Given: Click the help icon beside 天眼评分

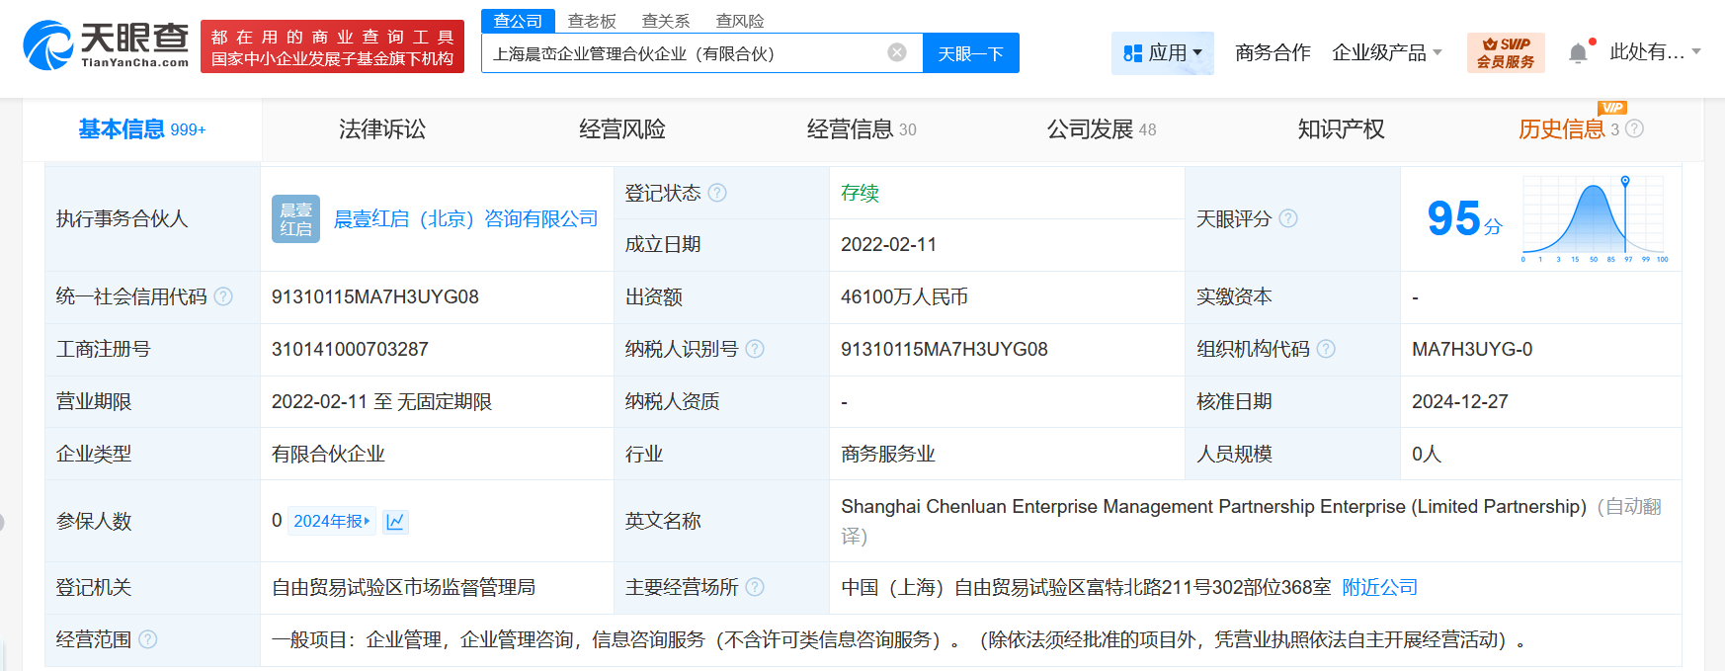Looking at the screenshot, I should pos(1288,218).
